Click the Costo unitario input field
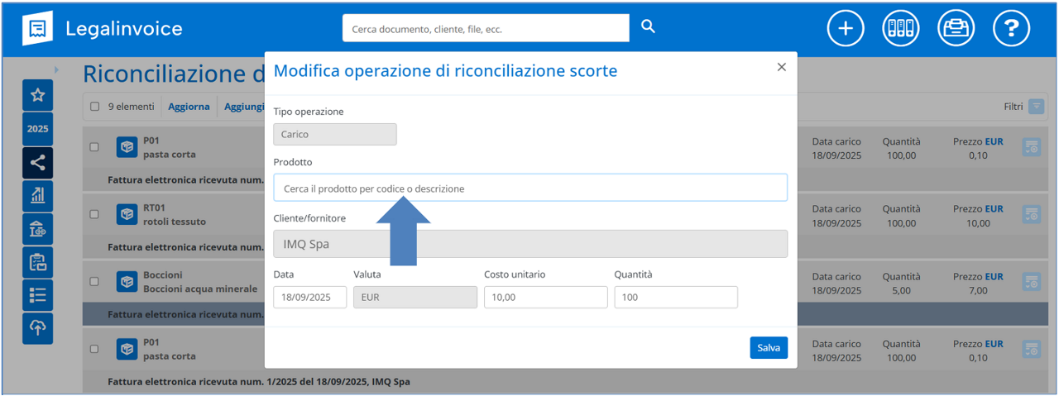The width and height of the screenshot is (1059, 396). coord(545,298)
